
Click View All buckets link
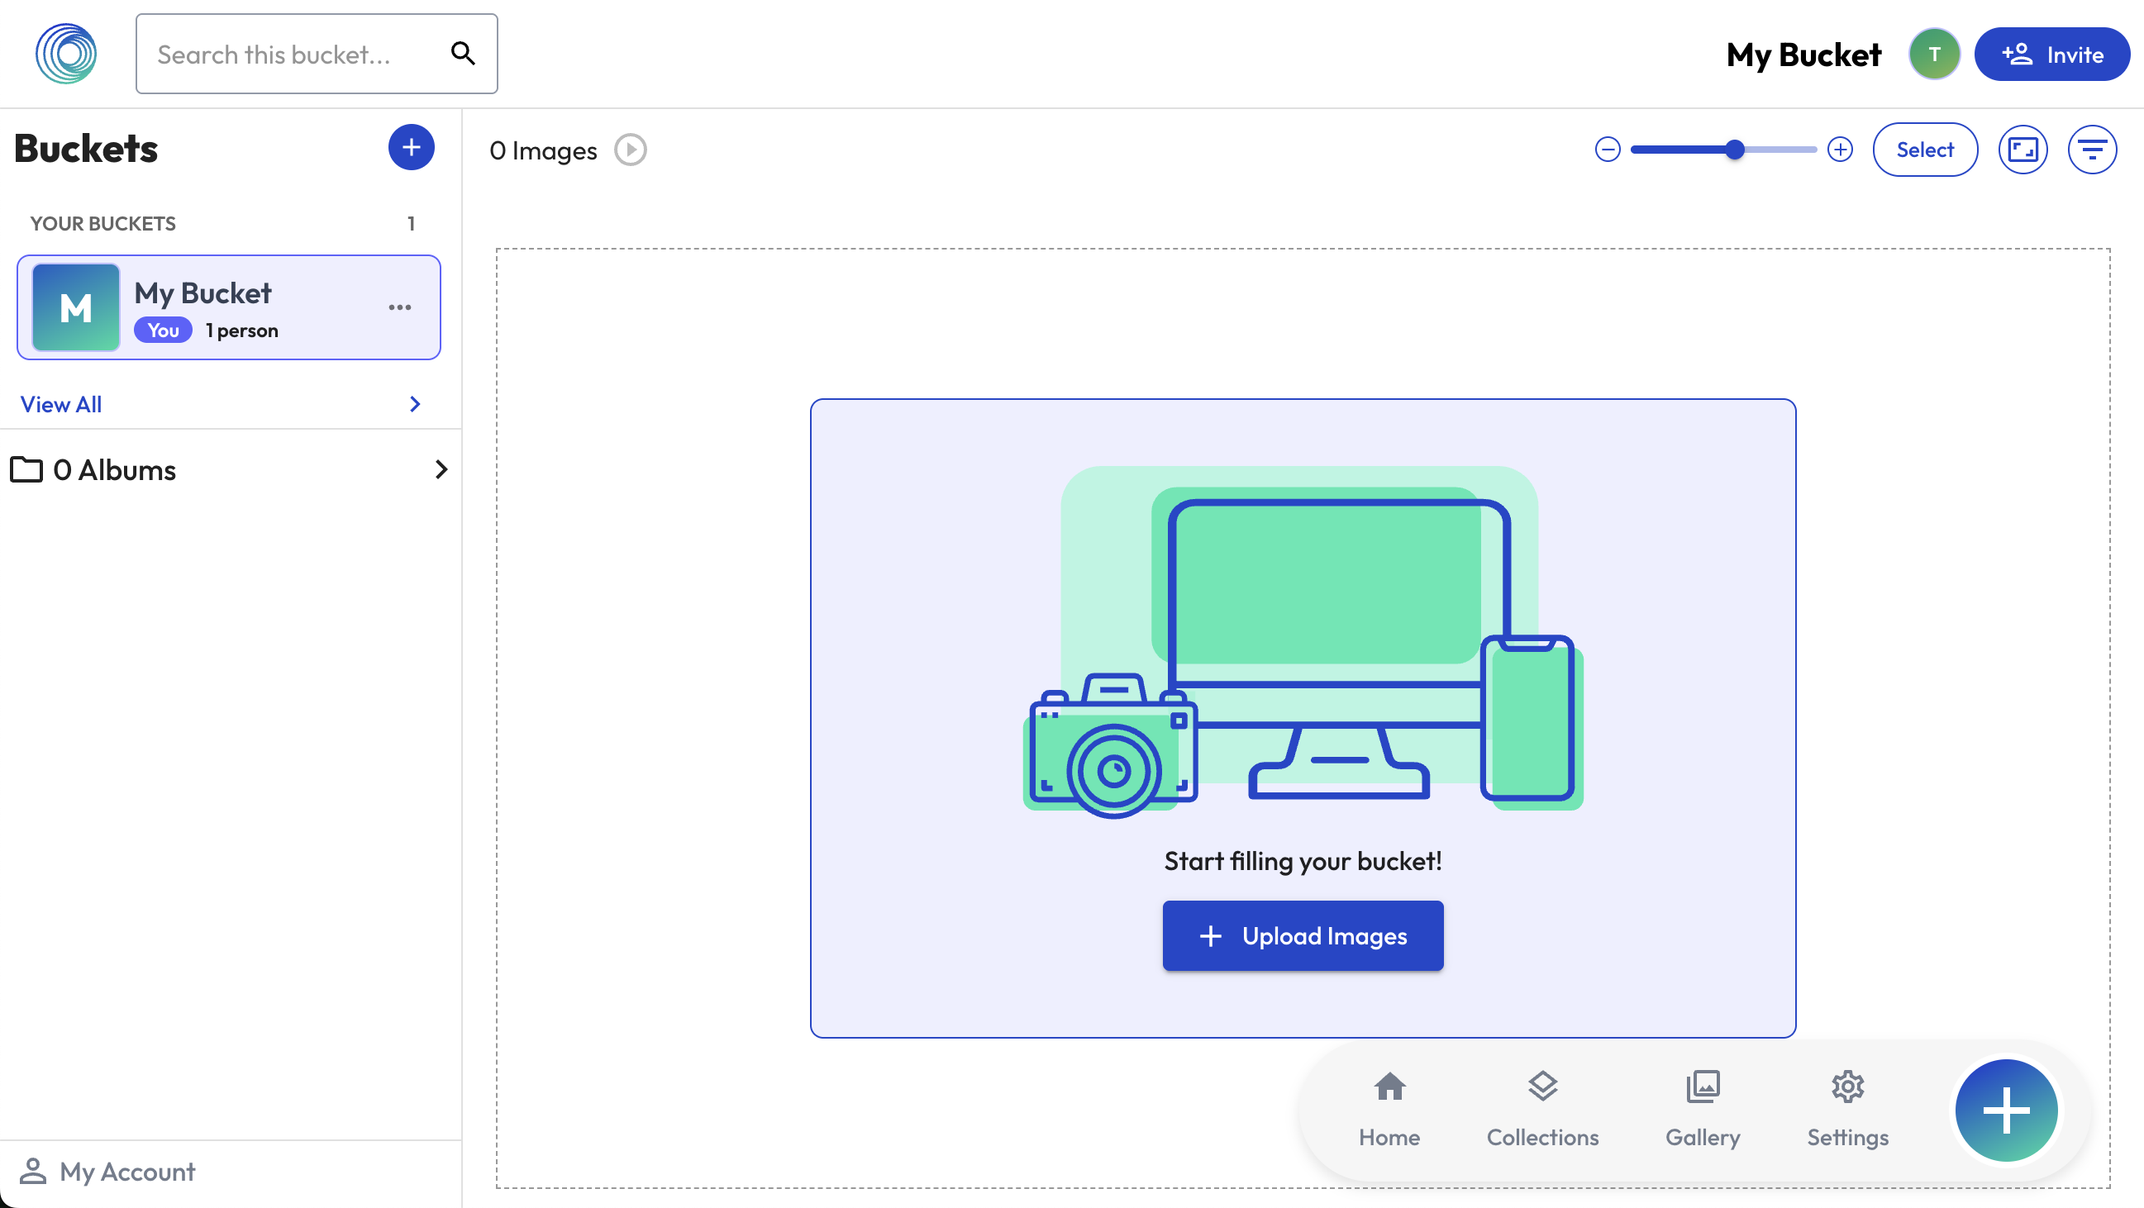61,404
